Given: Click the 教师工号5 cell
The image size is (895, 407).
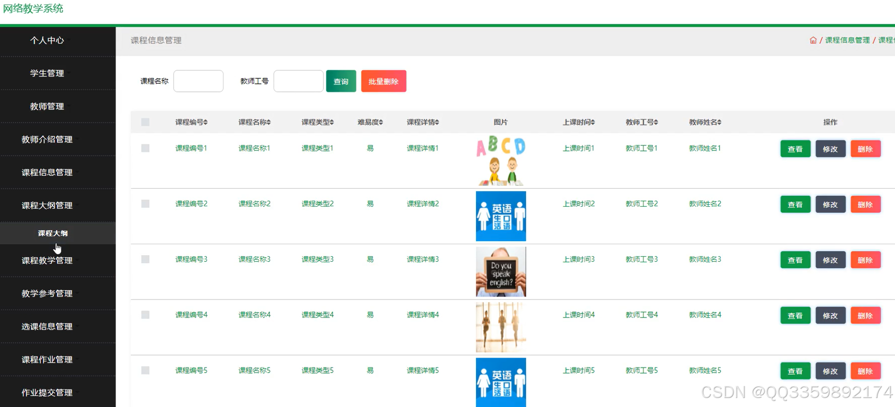Looking at the screenshot, I should pos(641,370).
